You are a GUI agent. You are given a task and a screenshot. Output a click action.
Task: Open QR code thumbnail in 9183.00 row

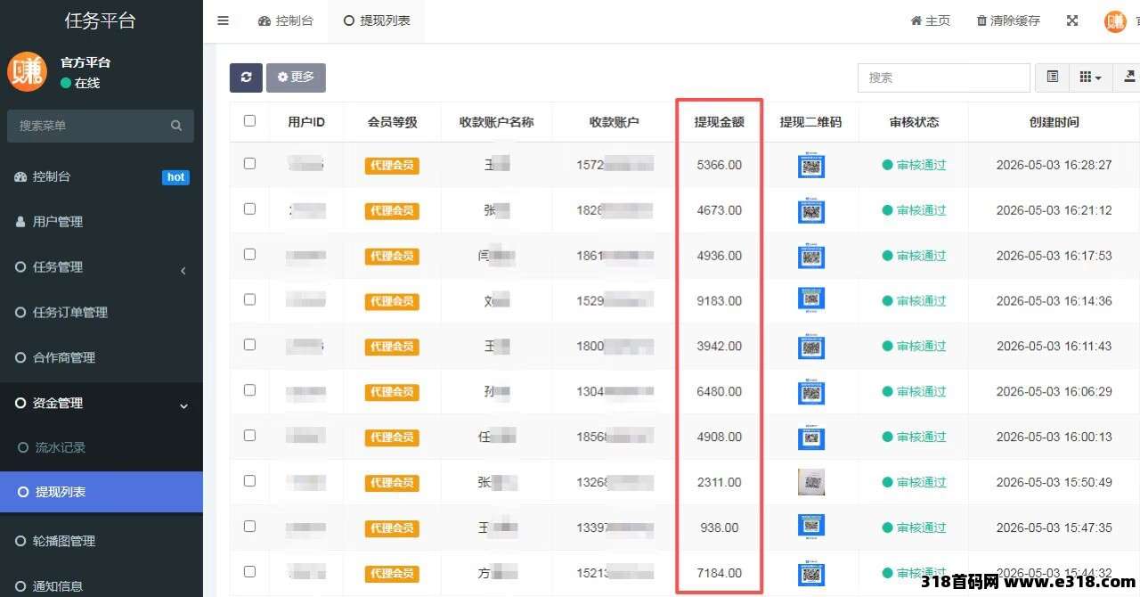[811, 299]
